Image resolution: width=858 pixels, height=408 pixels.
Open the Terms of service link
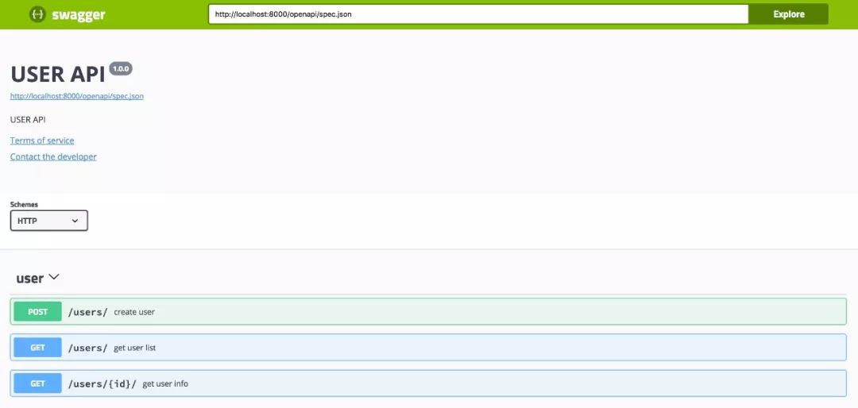42,140
